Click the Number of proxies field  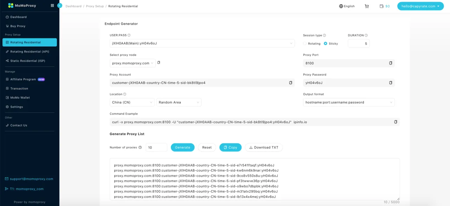click(x=156, y=148)
